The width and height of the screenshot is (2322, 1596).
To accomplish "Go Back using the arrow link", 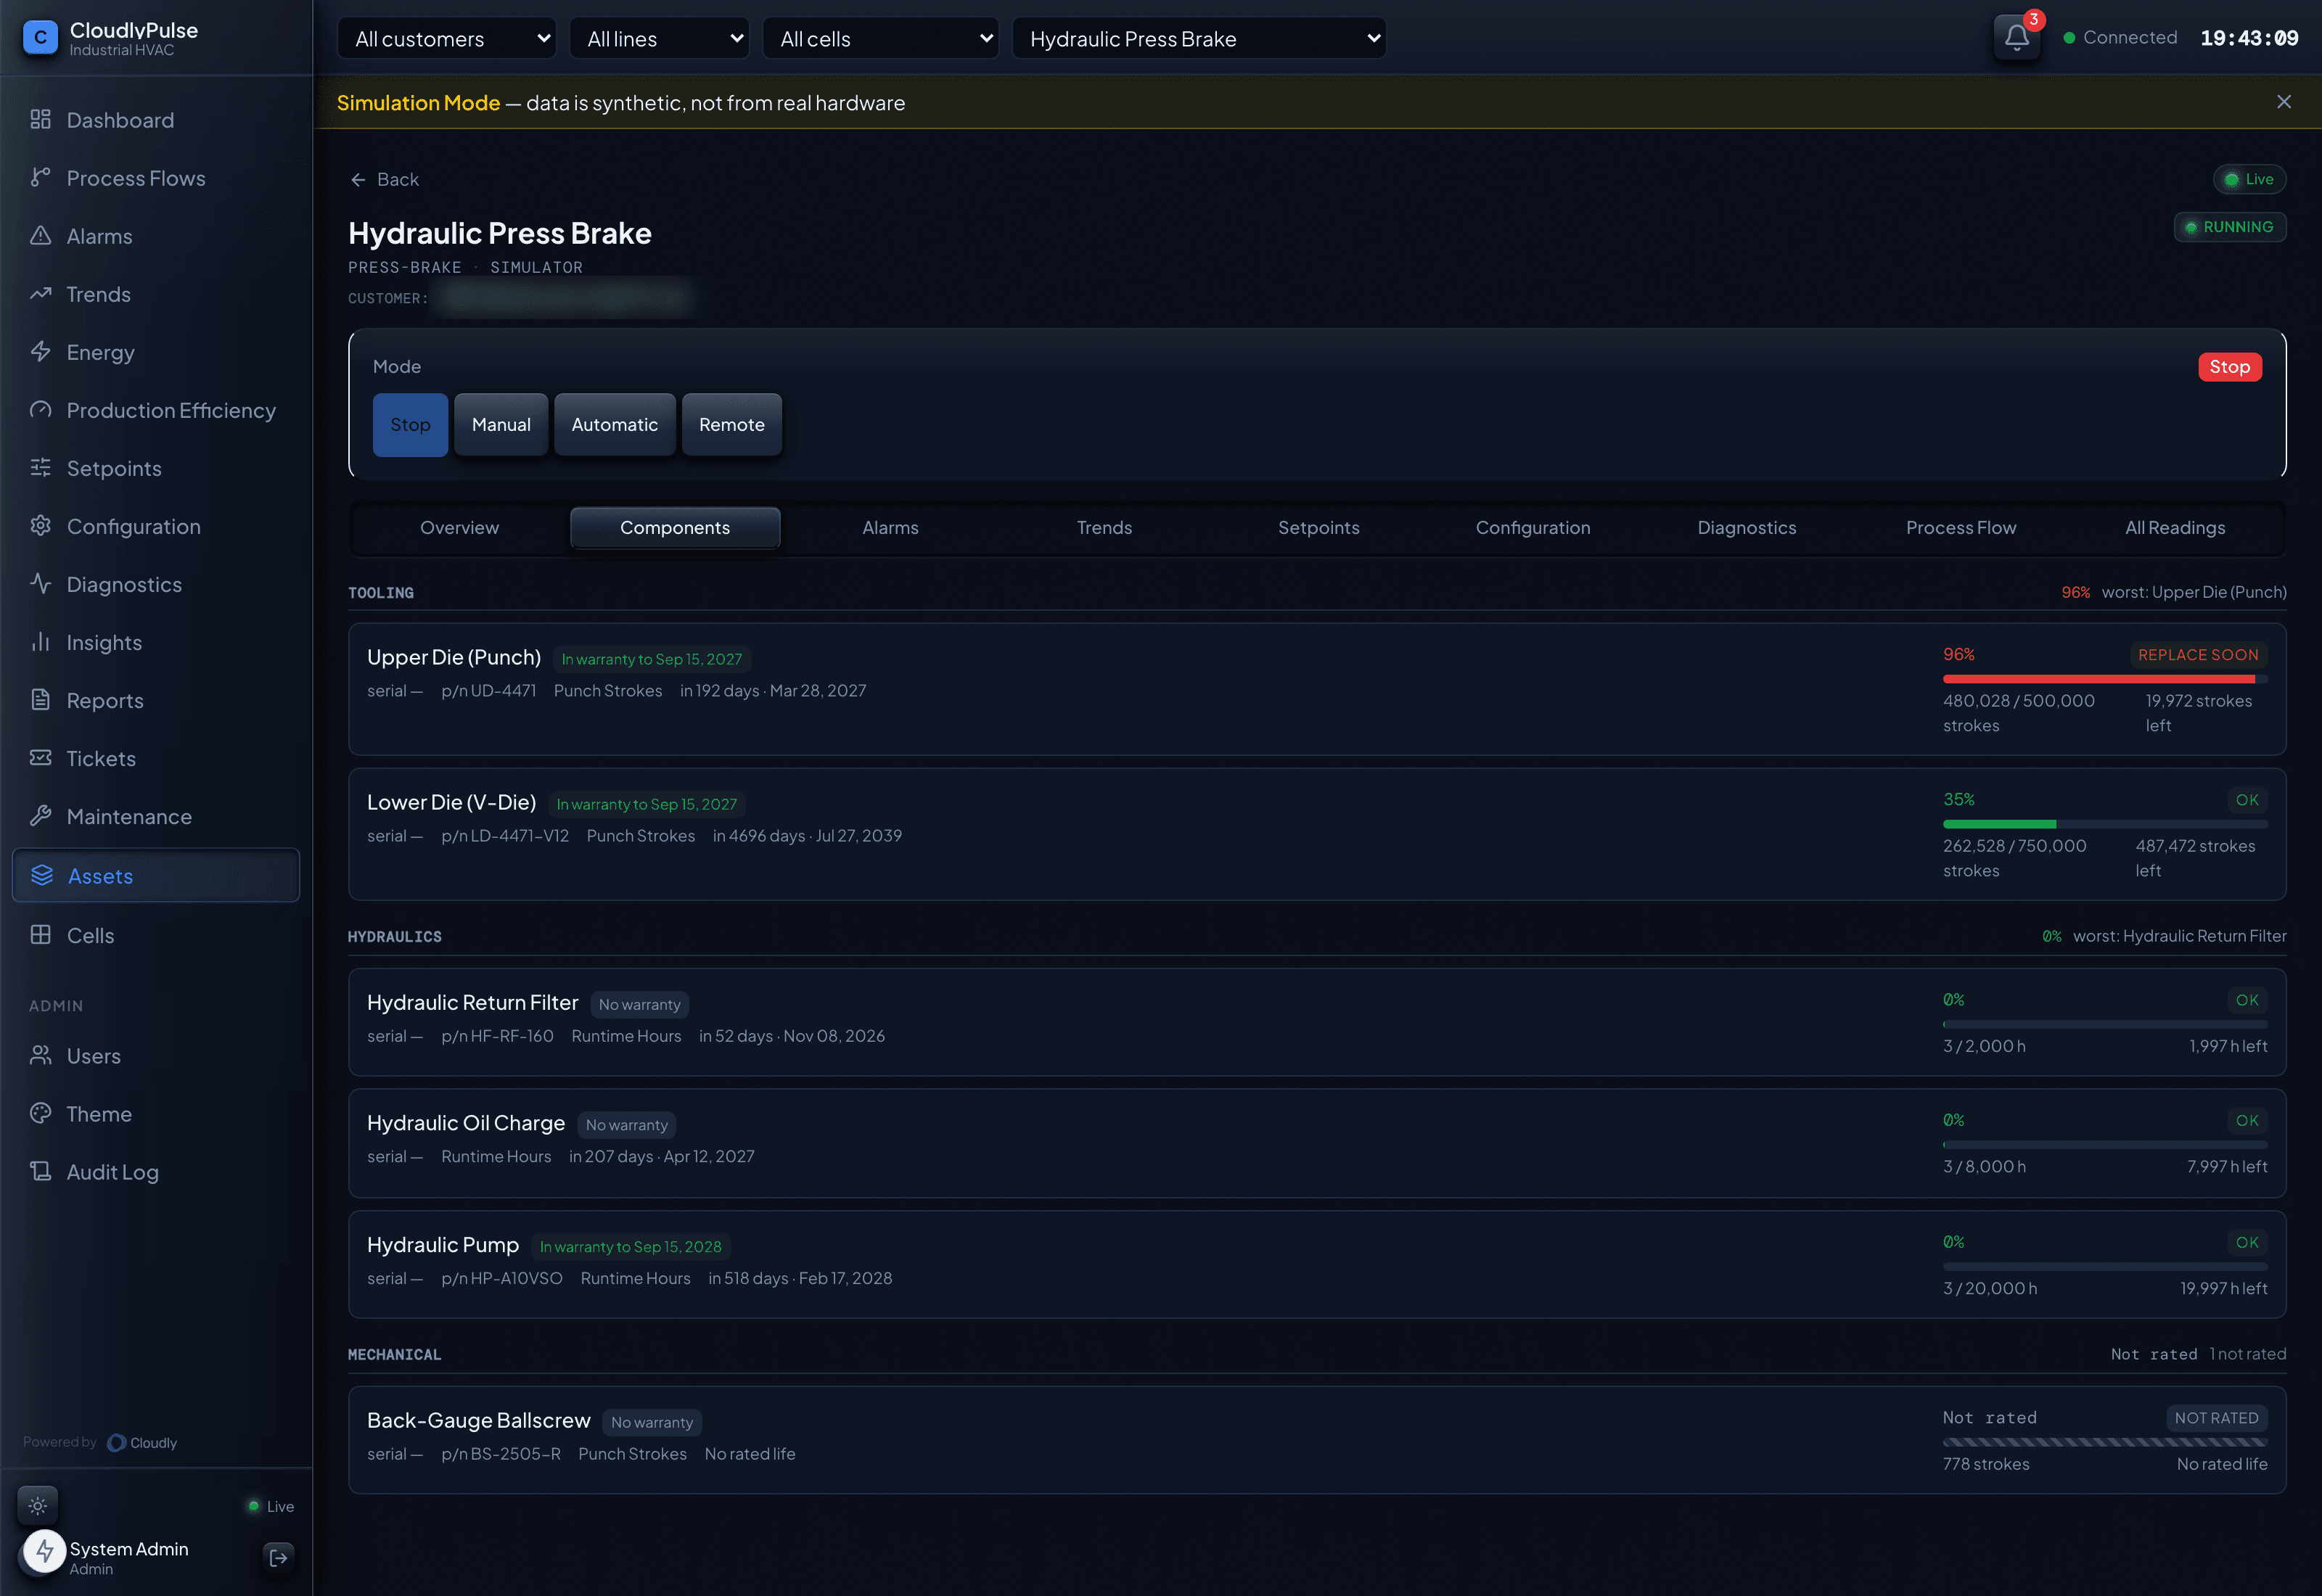I will click(385, 179).
